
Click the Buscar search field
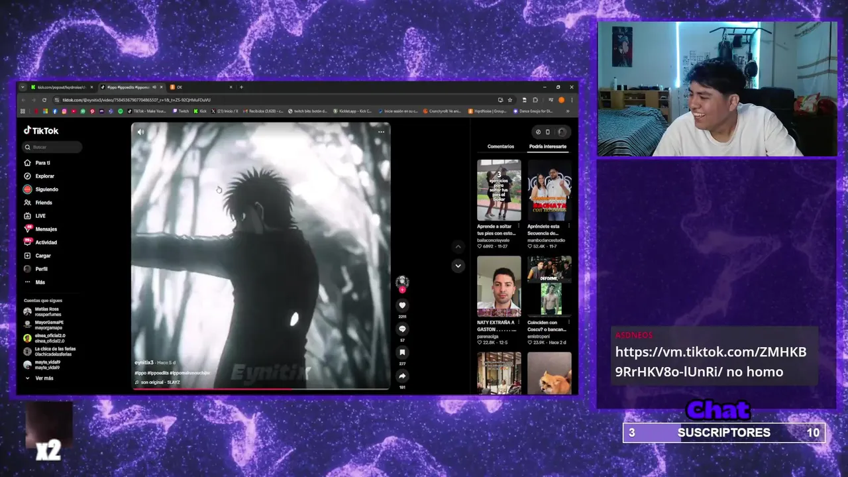(x=52, y=147)
